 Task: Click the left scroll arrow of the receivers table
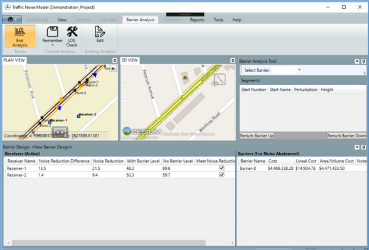click(x=9, y=242)
